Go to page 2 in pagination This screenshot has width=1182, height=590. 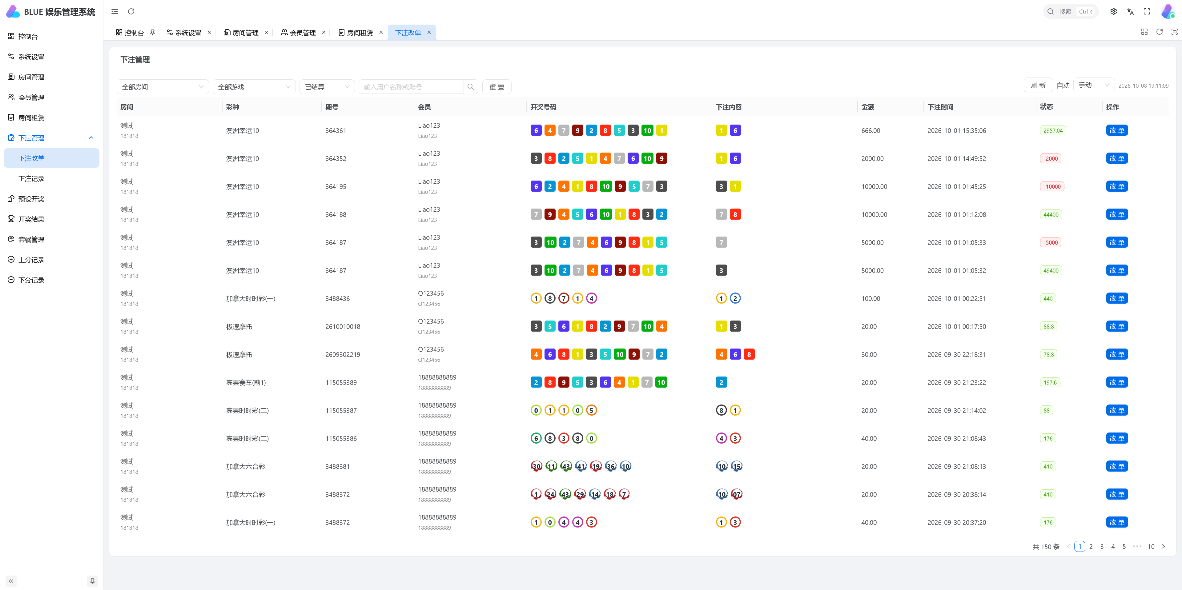(x=1091, y=546)
